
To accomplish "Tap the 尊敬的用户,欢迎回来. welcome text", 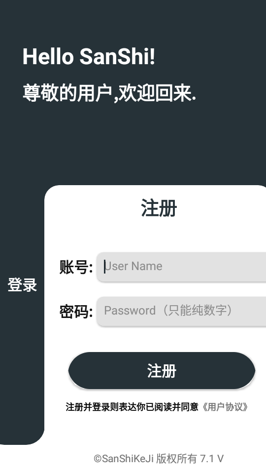I will pos(109,93).
